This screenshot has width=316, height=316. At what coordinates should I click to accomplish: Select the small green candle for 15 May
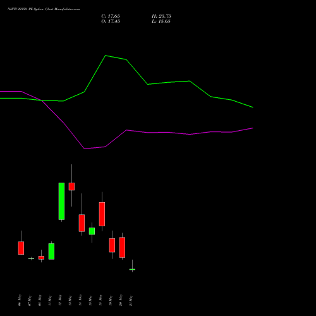tap(92, 231)
